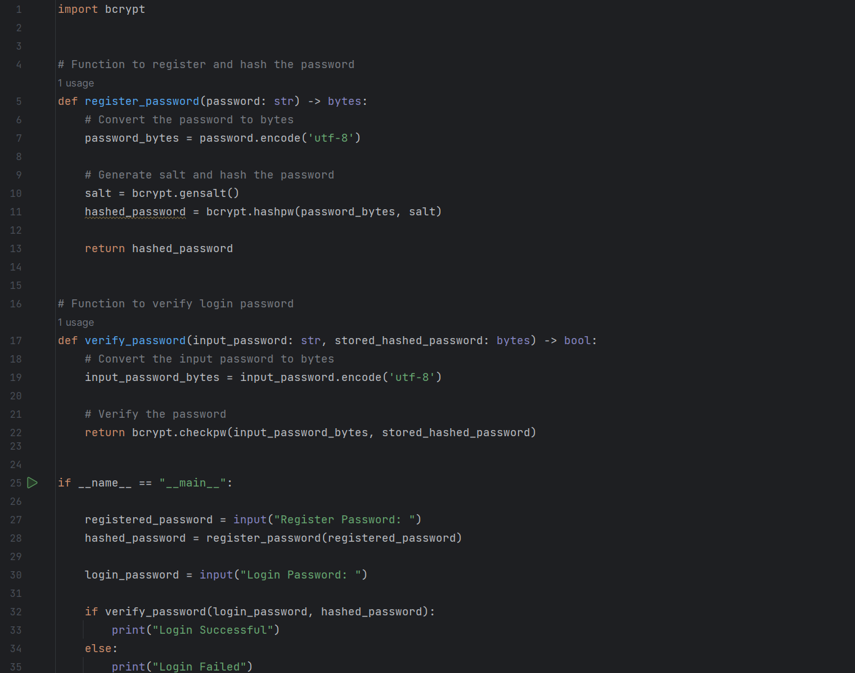This screenshot has height=673, width=855.
Task: Click the bcrypt.gensalt() call
Action: pyautogui.click(x=185, y=193)
